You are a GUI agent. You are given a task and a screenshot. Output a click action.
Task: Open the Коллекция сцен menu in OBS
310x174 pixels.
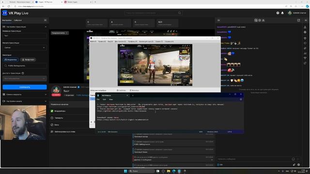click(x=146, y=42)
